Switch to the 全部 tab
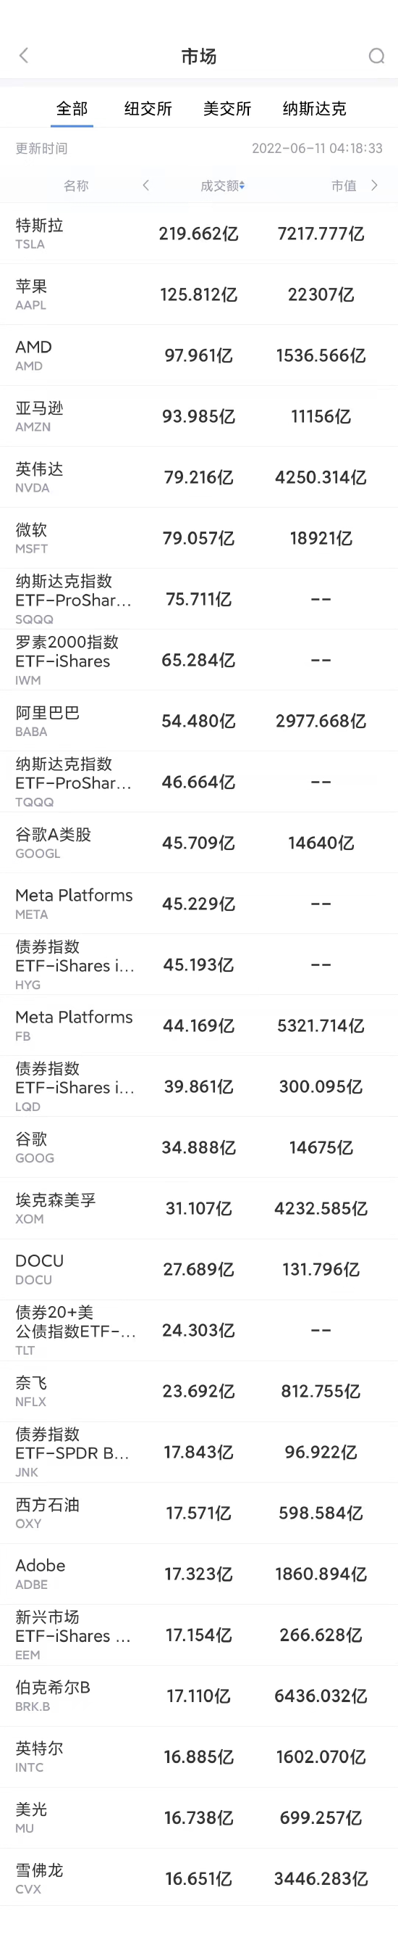Screen dimensions: 398x1953 tap(72, 108)
